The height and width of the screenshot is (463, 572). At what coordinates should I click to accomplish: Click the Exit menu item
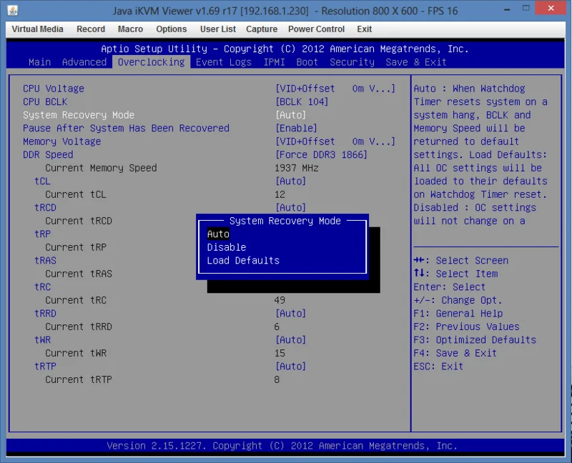(x=364, y=29)
